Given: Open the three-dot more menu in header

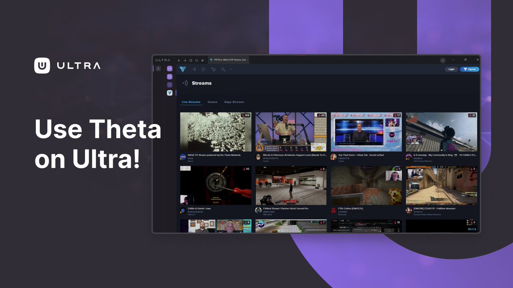Looking at the screenshot, I should click(x=231, y=69).
